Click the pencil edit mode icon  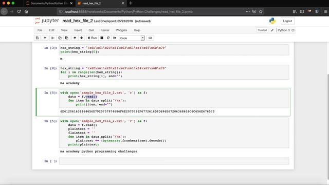coord(272,30)
